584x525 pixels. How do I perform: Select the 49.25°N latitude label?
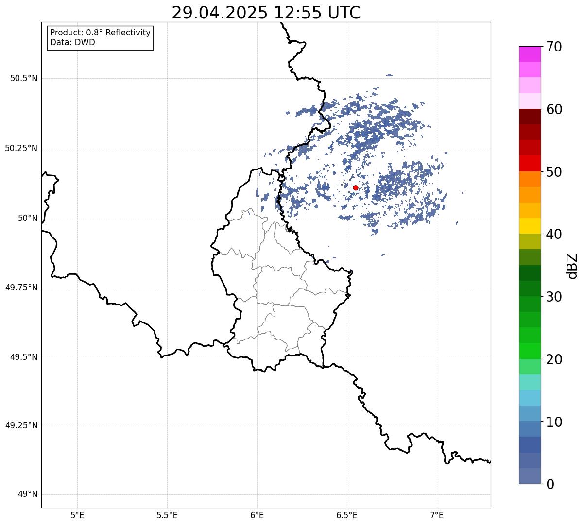[21, 425]
